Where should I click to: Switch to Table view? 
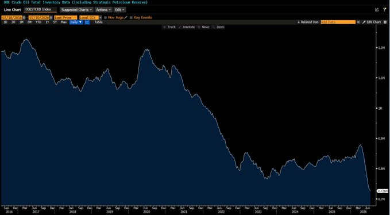pos(98,22)
